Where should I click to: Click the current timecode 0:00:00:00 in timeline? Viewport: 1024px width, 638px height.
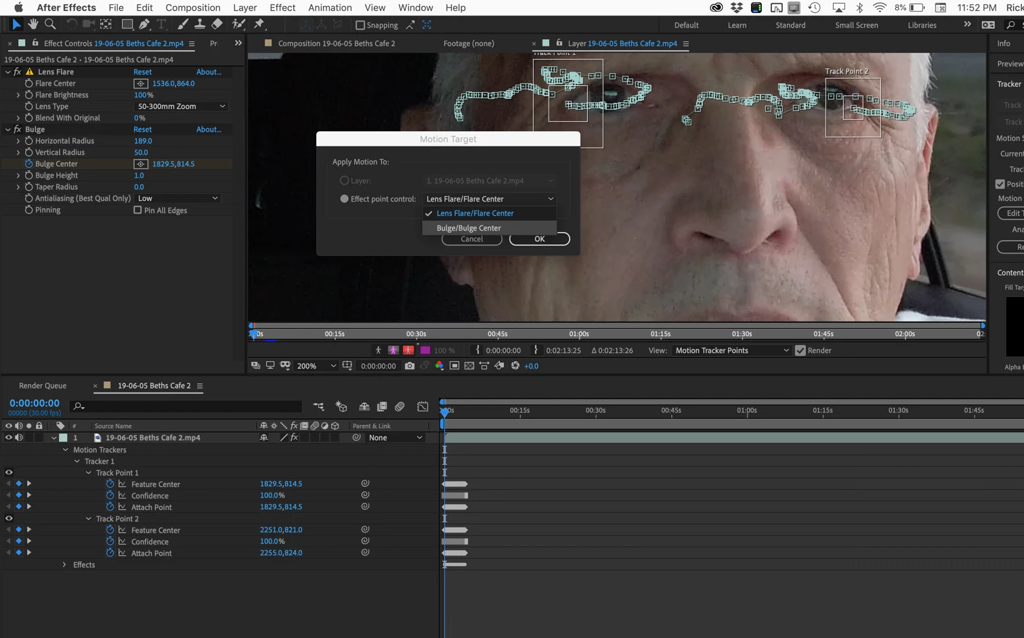coord(35,403)
